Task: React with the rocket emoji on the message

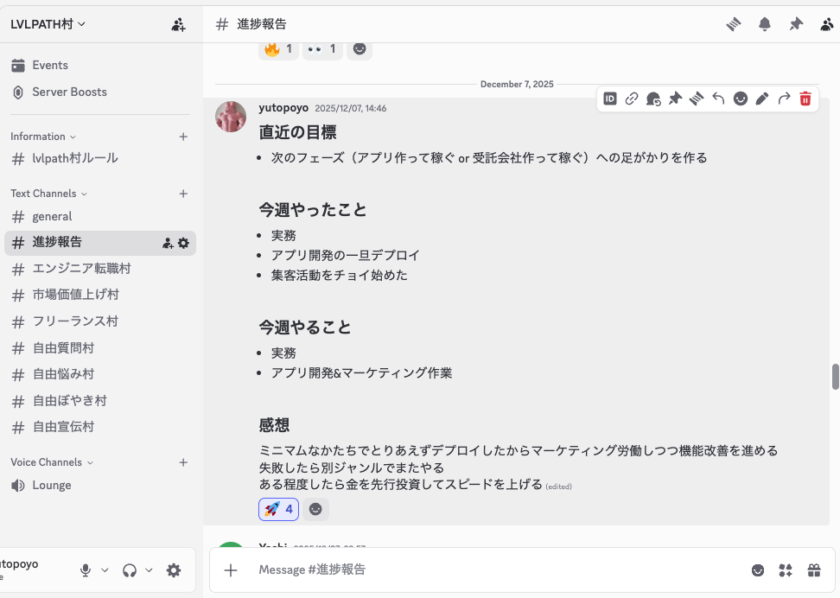Action: coord(277,509)
